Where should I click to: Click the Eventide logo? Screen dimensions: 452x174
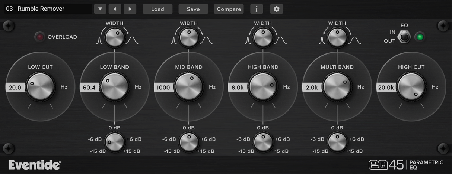coord(35,165)
